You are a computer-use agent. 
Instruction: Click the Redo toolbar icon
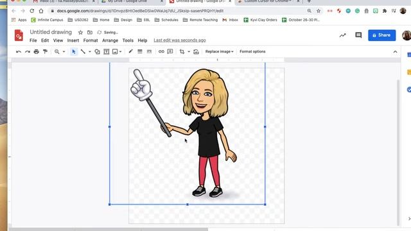click(28, 51)
